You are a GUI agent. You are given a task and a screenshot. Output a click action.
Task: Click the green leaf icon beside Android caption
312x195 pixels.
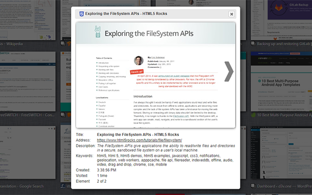coord(253,115)
